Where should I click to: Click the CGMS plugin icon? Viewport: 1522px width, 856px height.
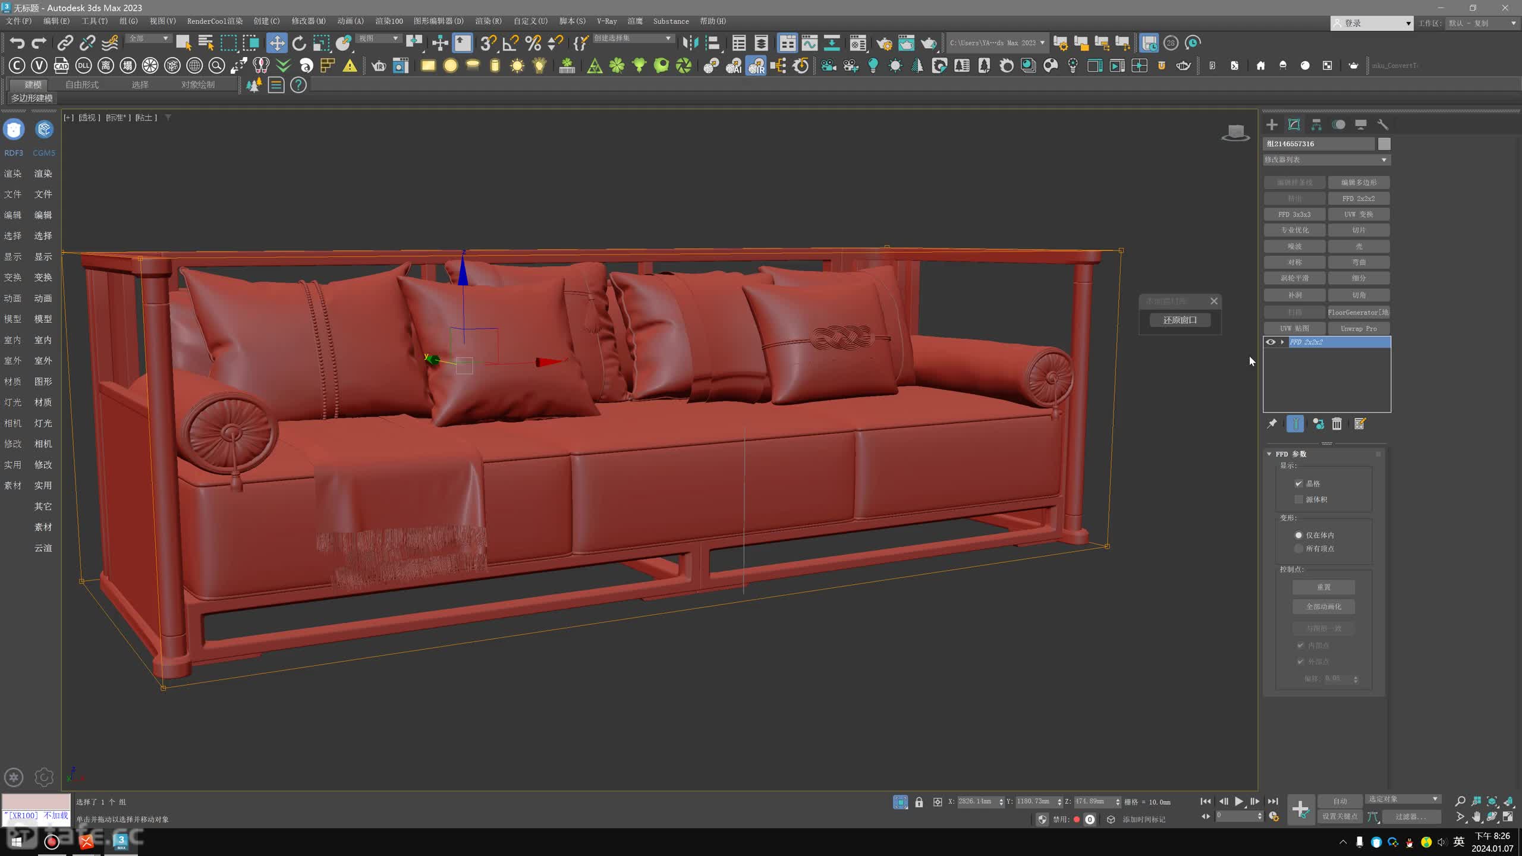44,130
